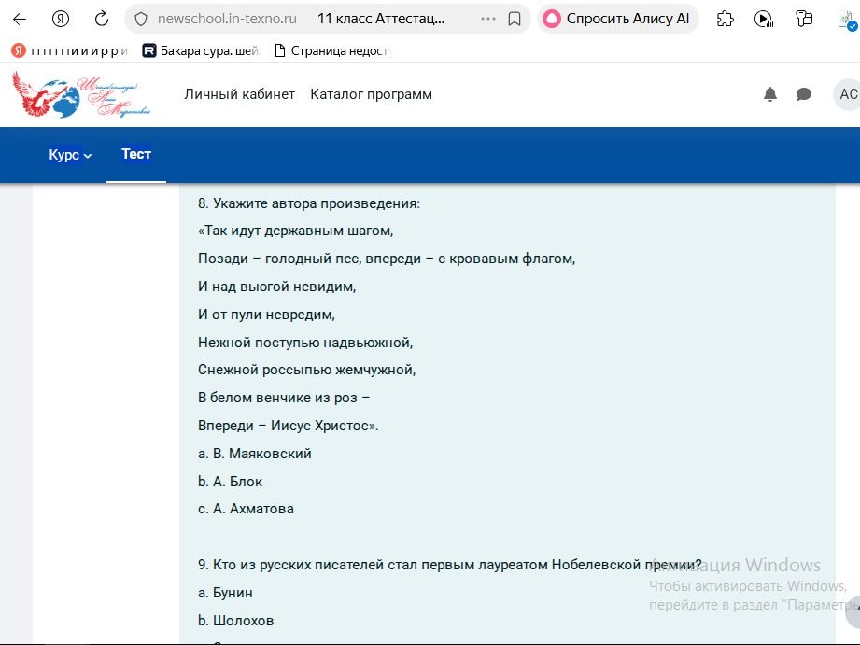Switch to the Тест tab
The height and width of the screenshot is (645, 860).
point(136,154)
